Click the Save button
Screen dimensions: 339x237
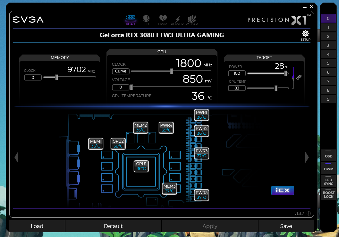click(x=286, y=226)
